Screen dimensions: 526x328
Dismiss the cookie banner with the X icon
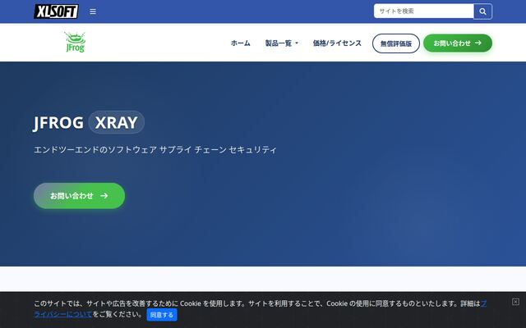[515, 302]
